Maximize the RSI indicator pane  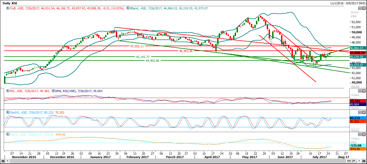tap(360, 91)
